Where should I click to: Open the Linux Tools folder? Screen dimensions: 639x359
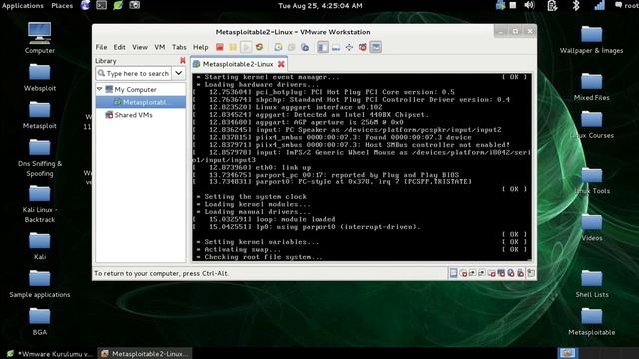pyautogui.click(x=591, y=180)
